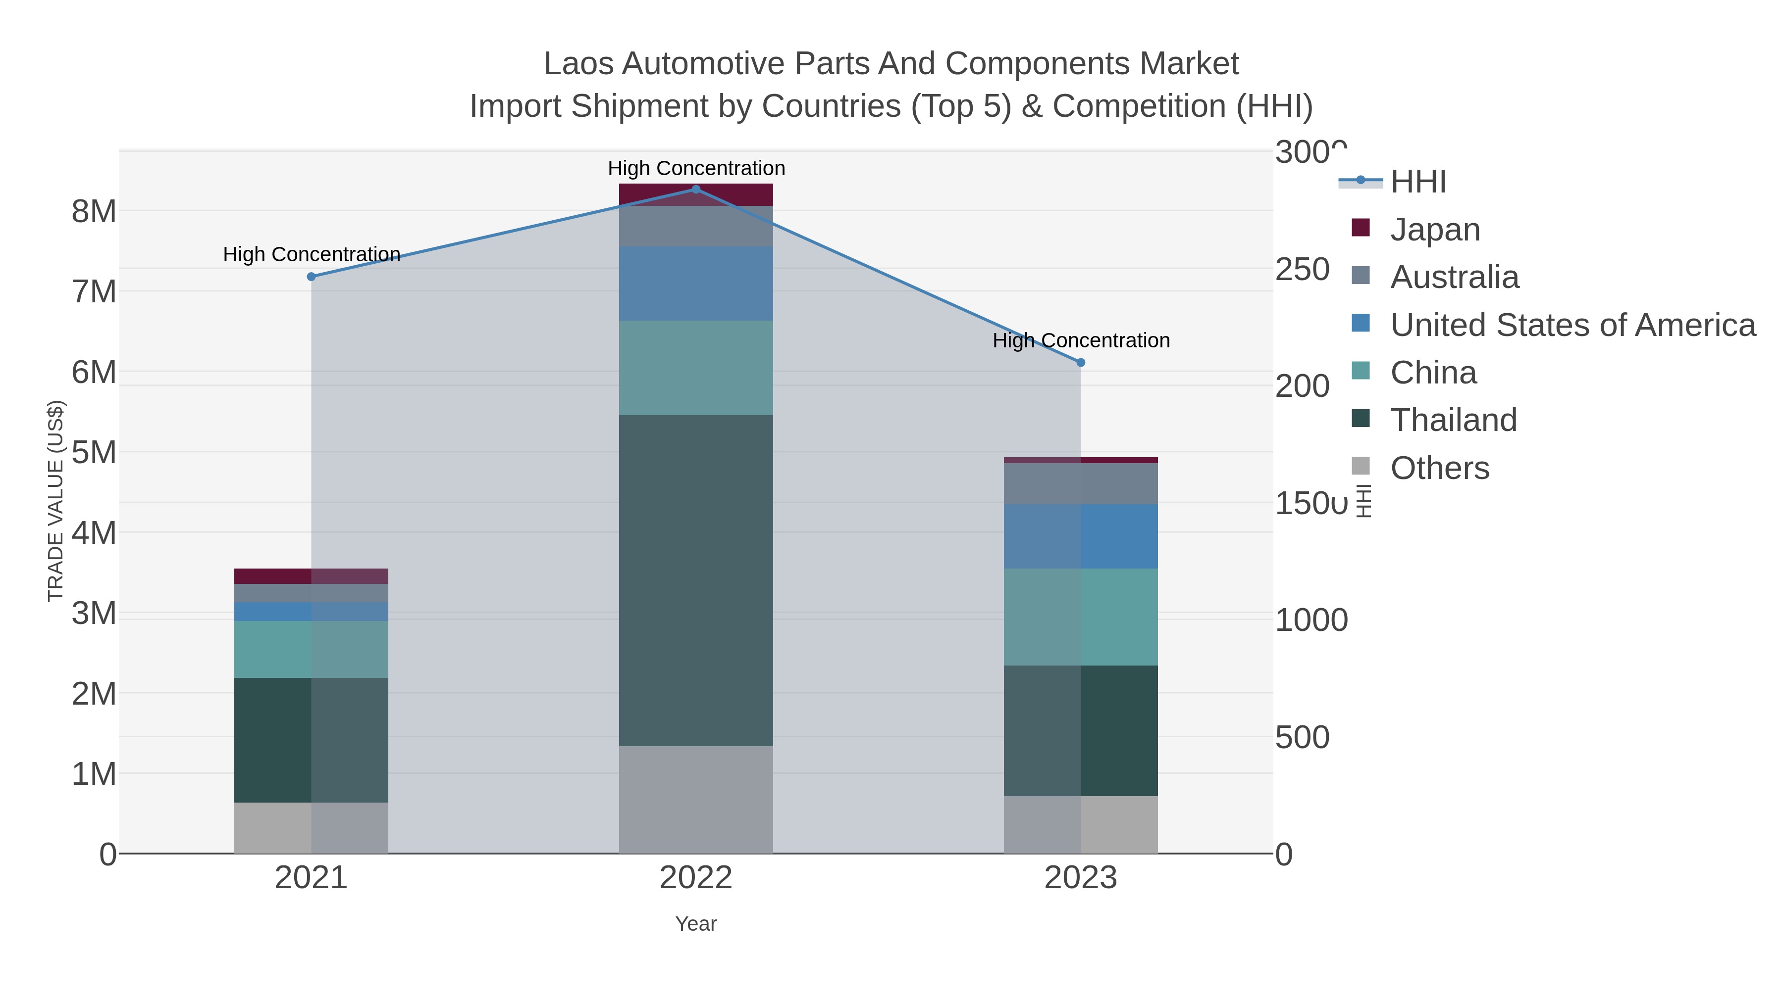Viewport: 1783px width, 1002px height.
Task: Click the 2021 HHI data point marker
Action: click(x=312, y=277)
